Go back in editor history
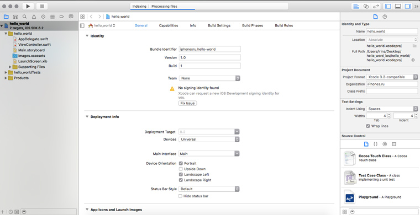The height and width of the screenshot is (215, 420). pos(91,17)
